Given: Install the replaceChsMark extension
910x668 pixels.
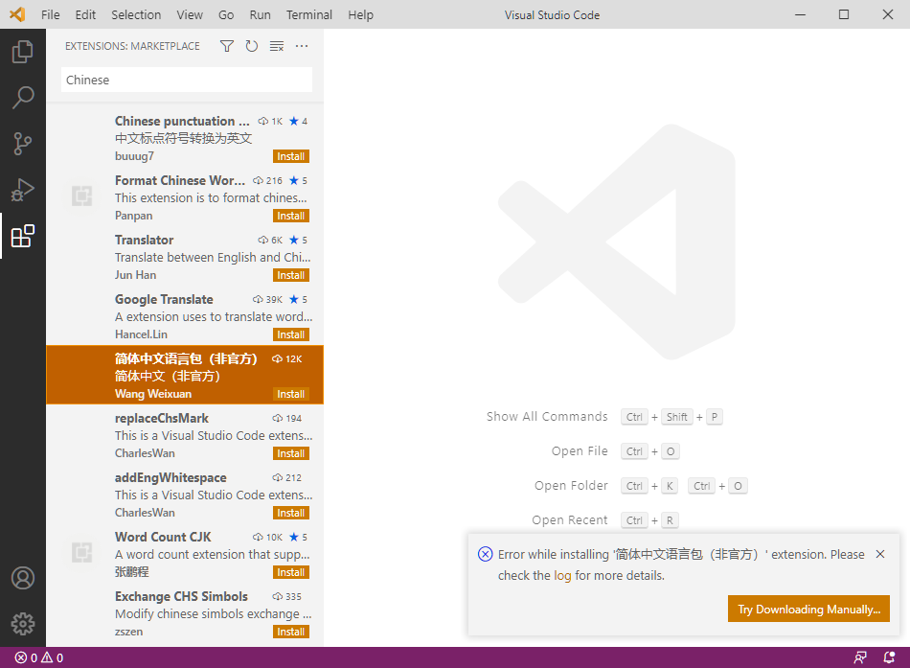Looking at the screenshot, I should tap(291, 453).
